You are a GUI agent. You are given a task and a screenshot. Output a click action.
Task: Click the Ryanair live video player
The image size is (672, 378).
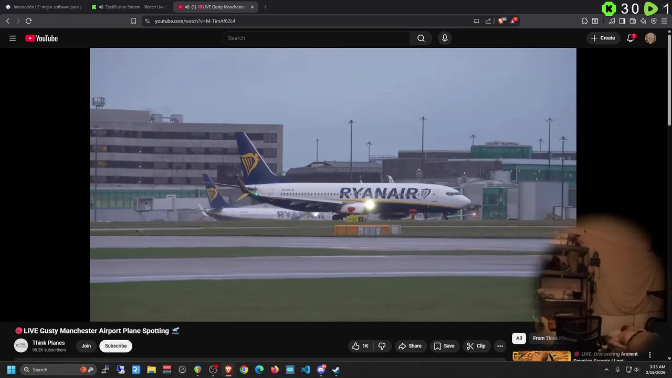coord(333,184)
